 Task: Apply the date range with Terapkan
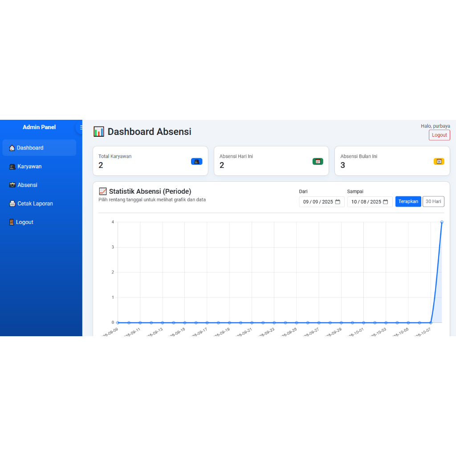point(408,202)
